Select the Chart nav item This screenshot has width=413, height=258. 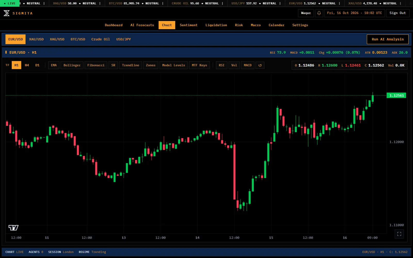(x=167, y=25)
